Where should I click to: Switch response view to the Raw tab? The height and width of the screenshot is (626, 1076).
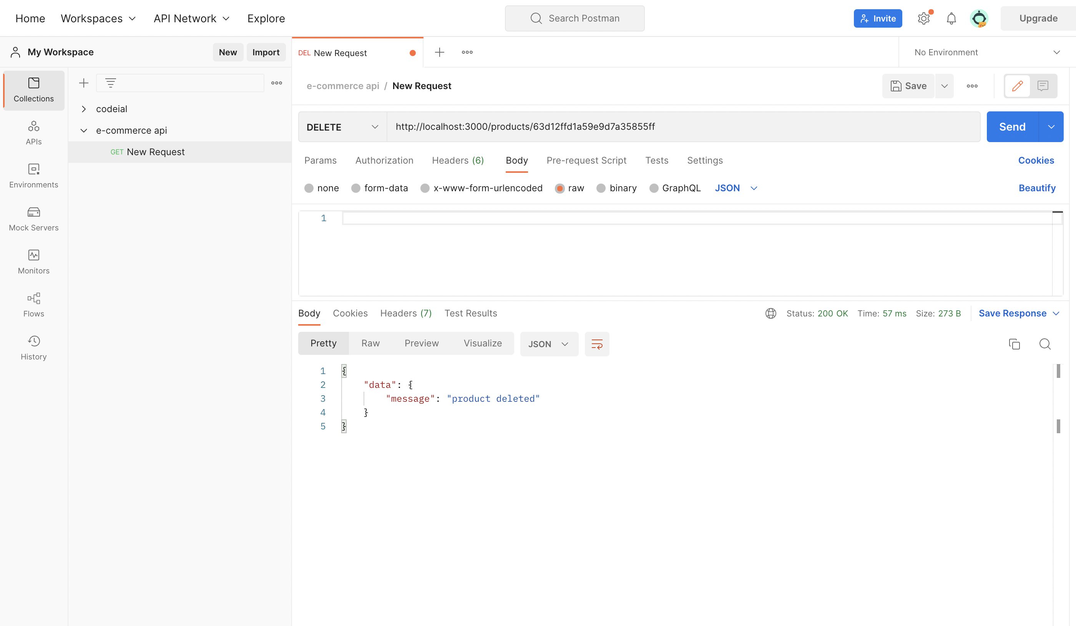click(370, 343)
